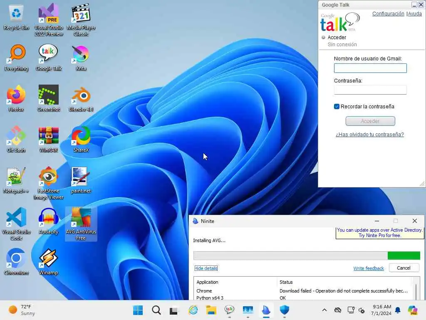Open the paint.net desktop shortcut

[x=81, y=180]
